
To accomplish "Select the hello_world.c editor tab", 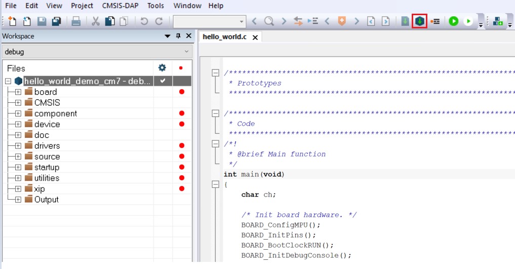I will (224, 37).
